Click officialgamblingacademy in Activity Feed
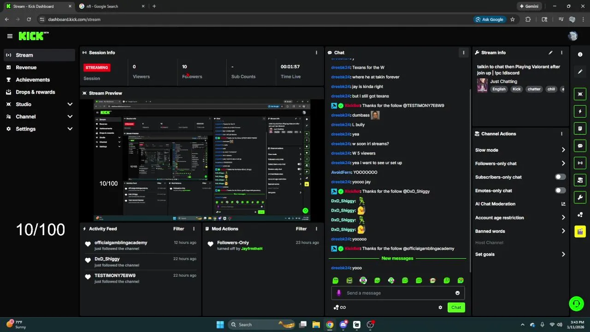 click(121, 243)
